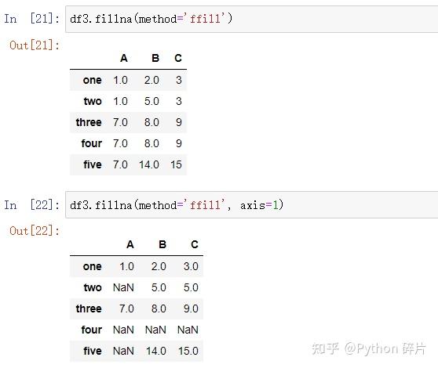
Task: Click column header C in second table
Action: pyautogui.click(x=195, y=244)
